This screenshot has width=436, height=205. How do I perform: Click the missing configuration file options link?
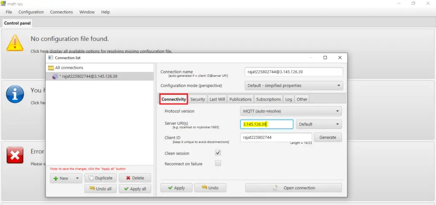[101, 52]
